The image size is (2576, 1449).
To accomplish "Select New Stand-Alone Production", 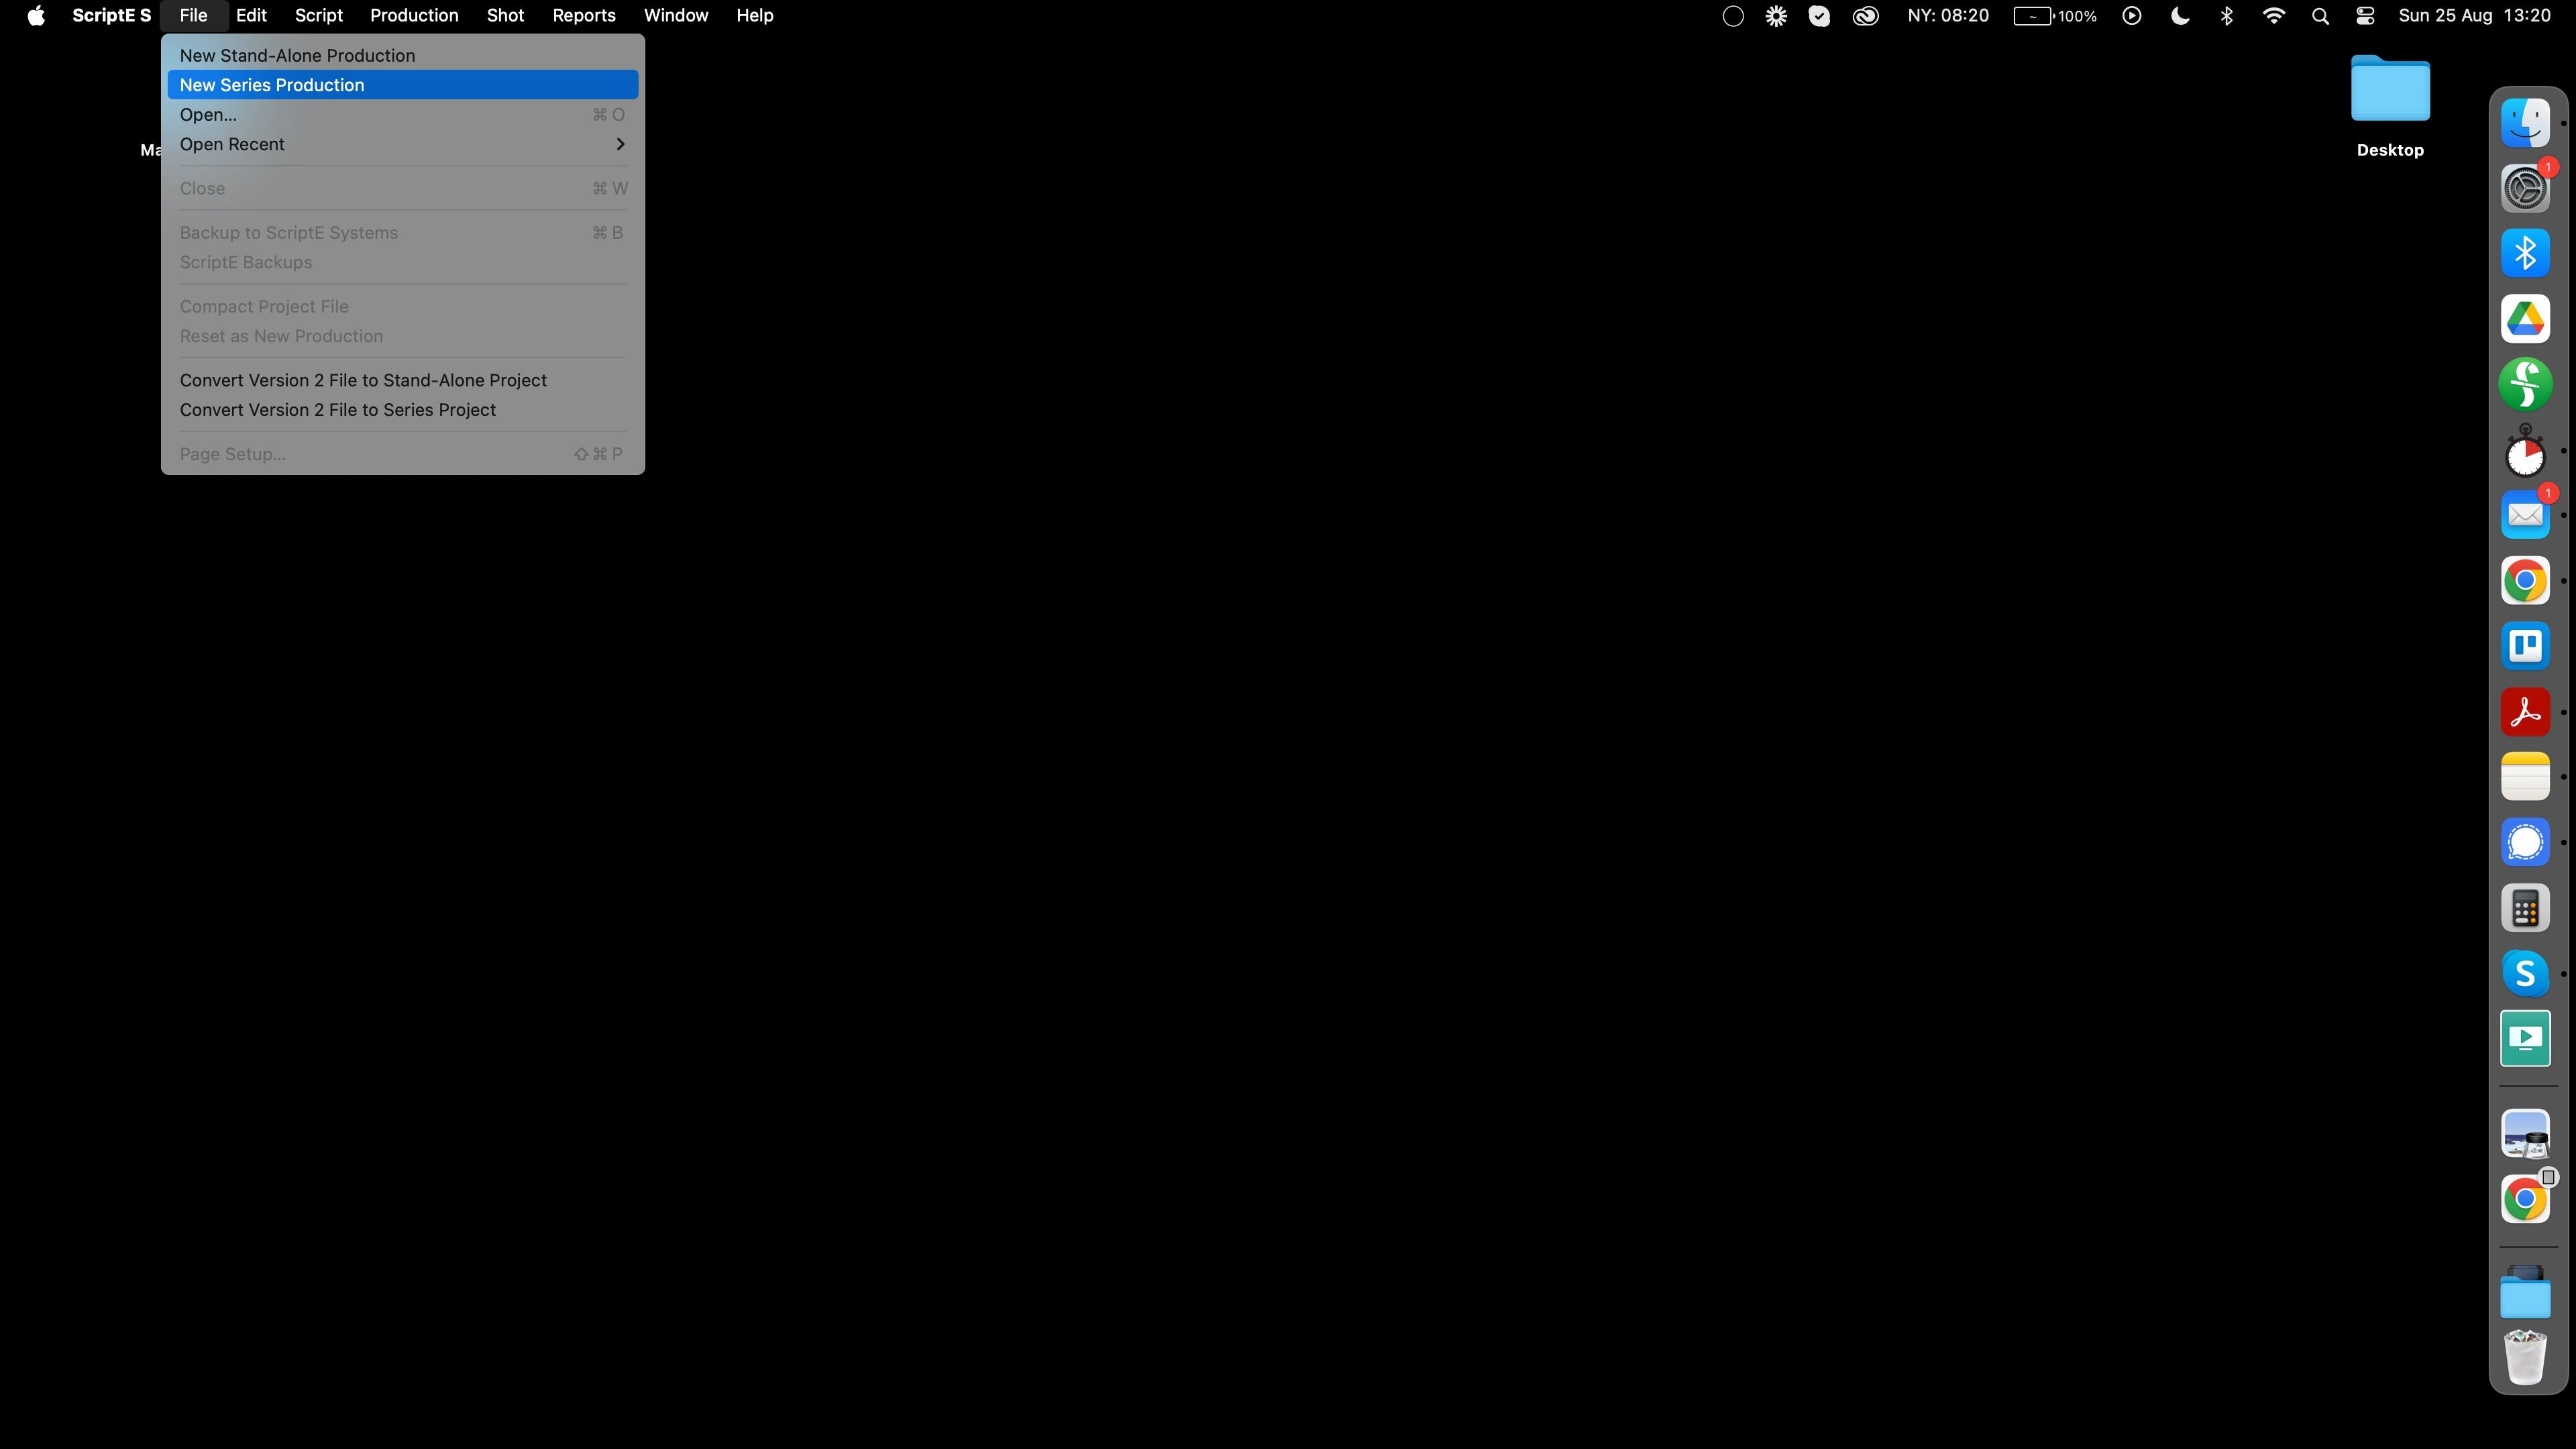I will pyautogui.click(x=297, y=56).
